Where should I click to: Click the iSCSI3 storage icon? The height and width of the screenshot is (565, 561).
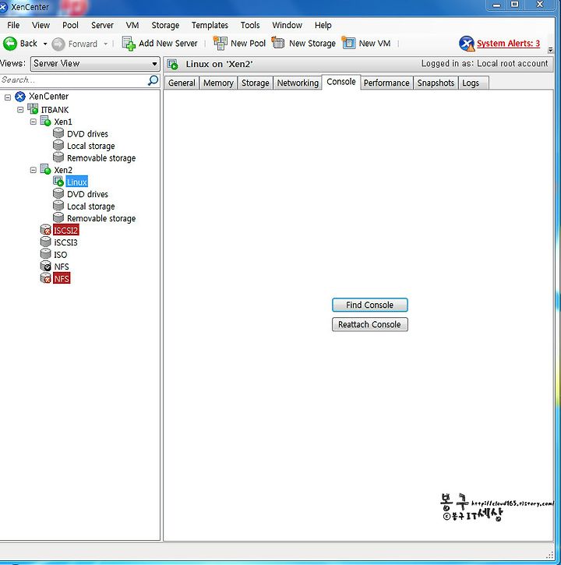46,242
